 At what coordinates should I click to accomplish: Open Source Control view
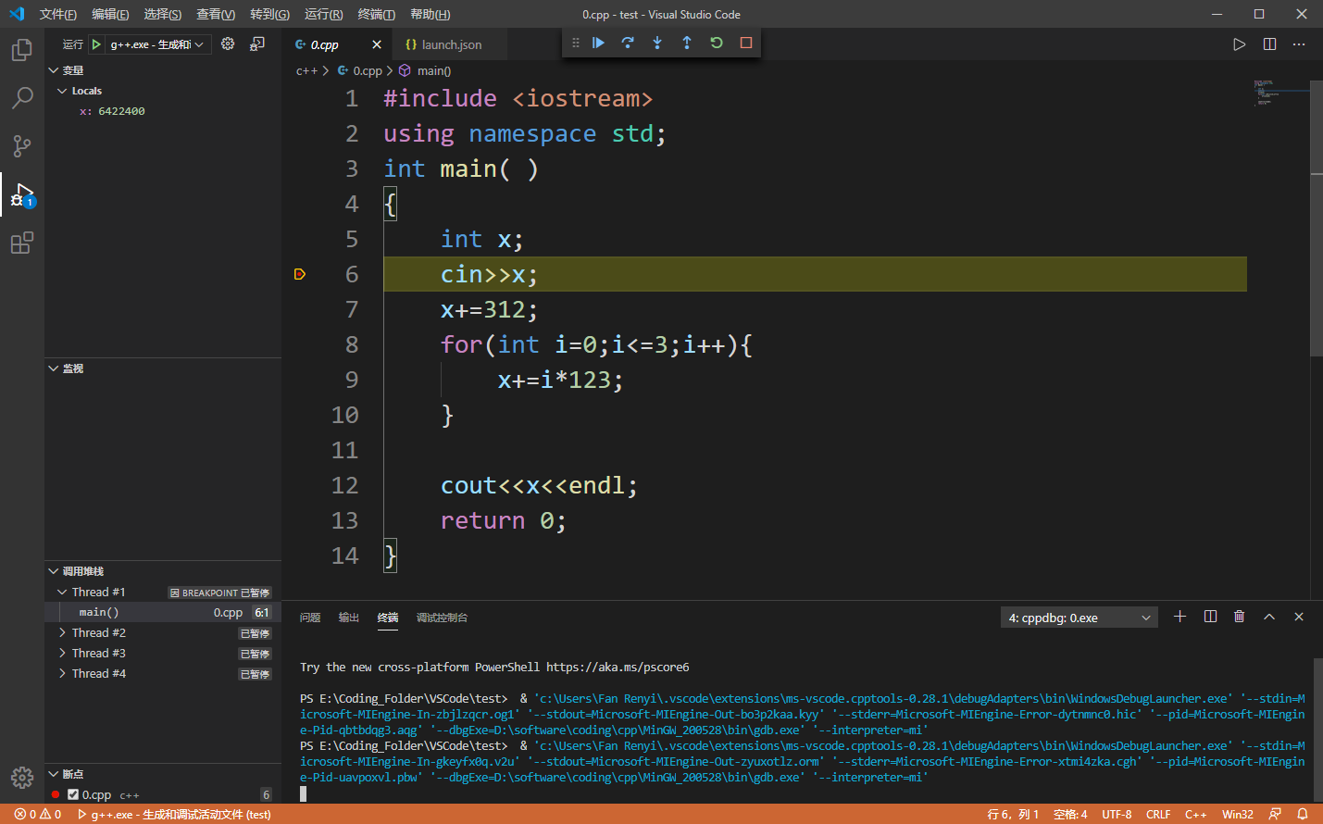point(22,146)
